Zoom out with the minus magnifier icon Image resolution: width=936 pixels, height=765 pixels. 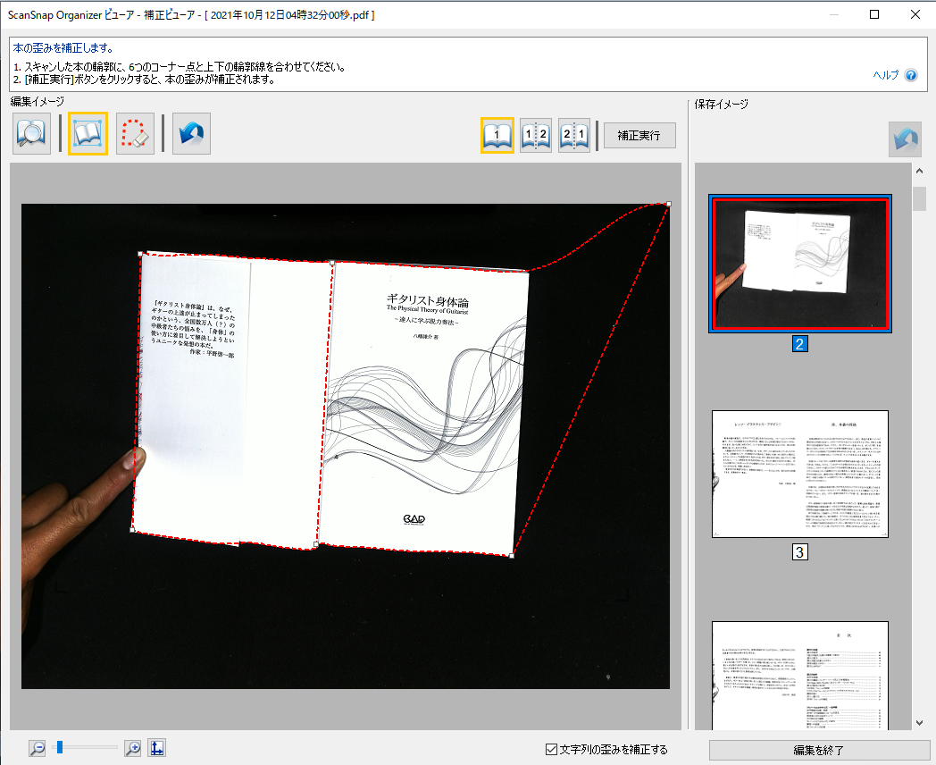click(37, 748)
